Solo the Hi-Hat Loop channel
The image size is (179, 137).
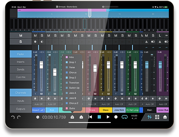[136, 35]
